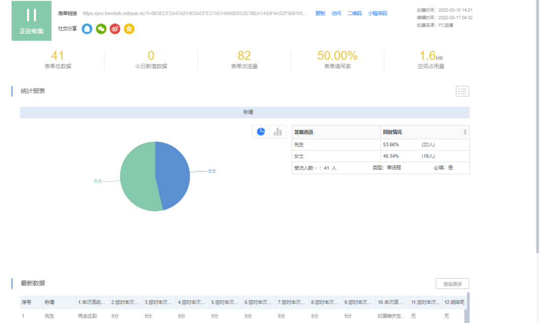The width and height of the screenshot is (546, 323).
Task: Click the 创建时间 2022-03-10 14:21 text
Action: pos(445,10)
